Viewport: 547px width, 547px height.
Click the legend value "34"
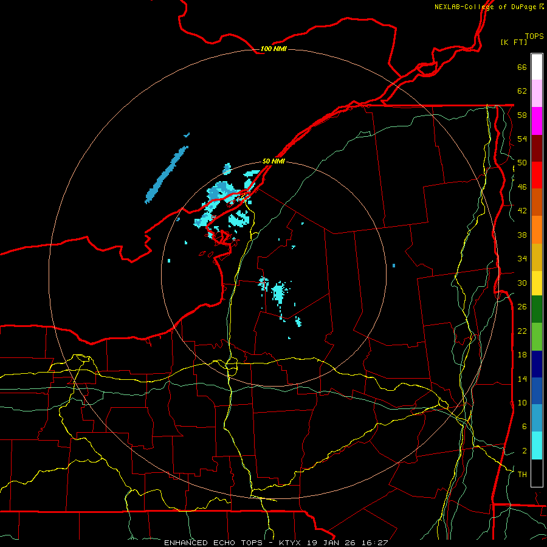522,259
